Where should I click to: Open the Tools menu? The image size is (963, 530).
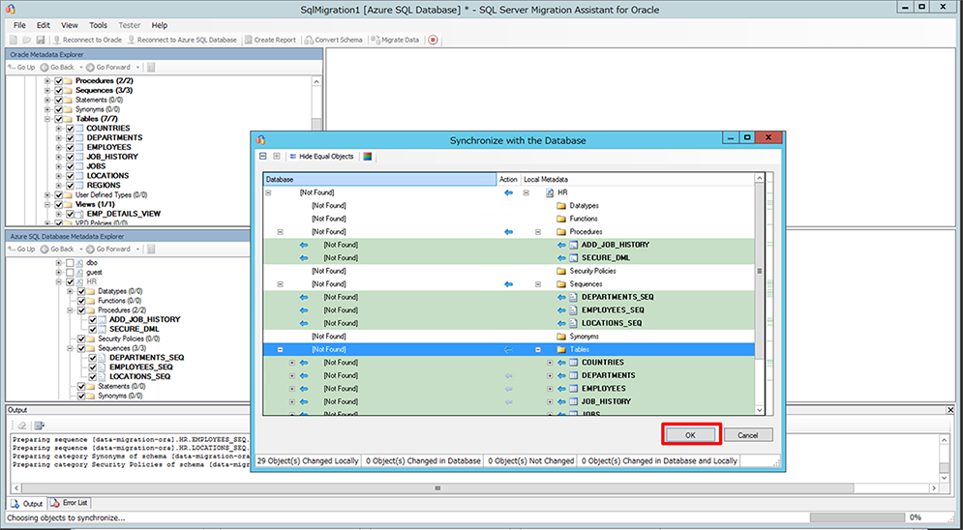click(x=99, y=25)
